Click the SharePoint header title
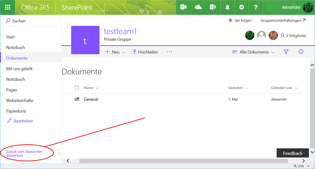The image size is (315, 169). 77,7
